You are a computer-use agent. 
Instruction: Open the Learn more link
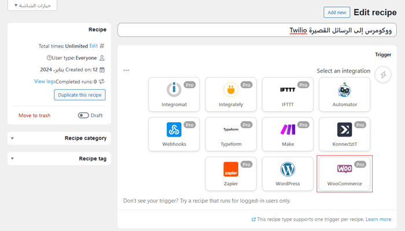coord(378,219)
